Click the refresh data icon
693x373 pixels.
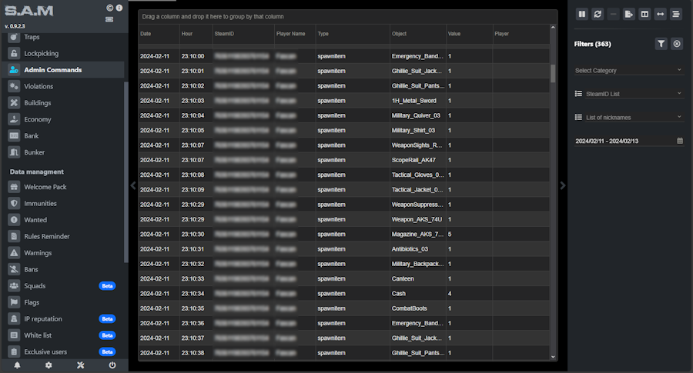(x=598, y=14)
